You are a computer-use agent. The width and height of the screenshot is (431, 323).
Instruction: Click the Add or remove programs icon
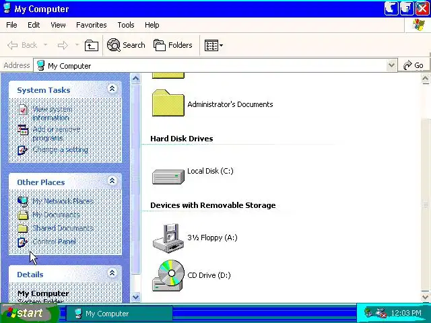click(x=23, y=130)
